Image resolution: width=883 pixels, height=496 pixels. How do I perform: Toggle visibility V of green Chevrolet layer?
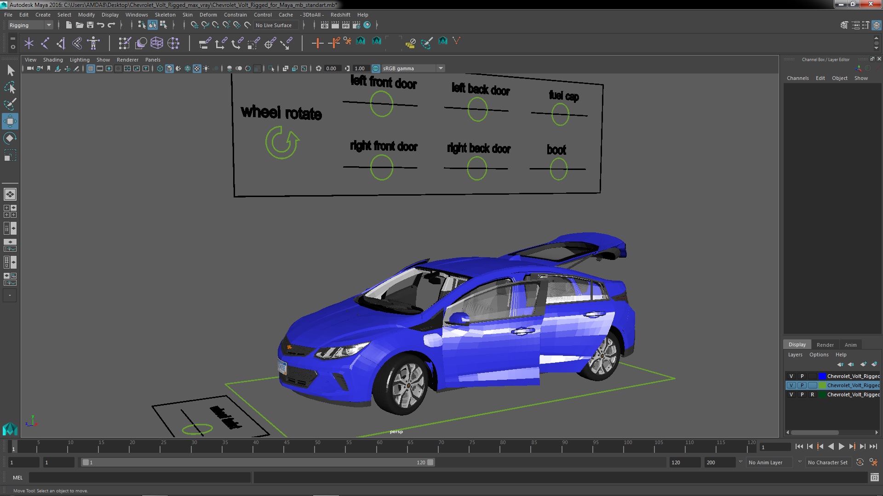791,385
